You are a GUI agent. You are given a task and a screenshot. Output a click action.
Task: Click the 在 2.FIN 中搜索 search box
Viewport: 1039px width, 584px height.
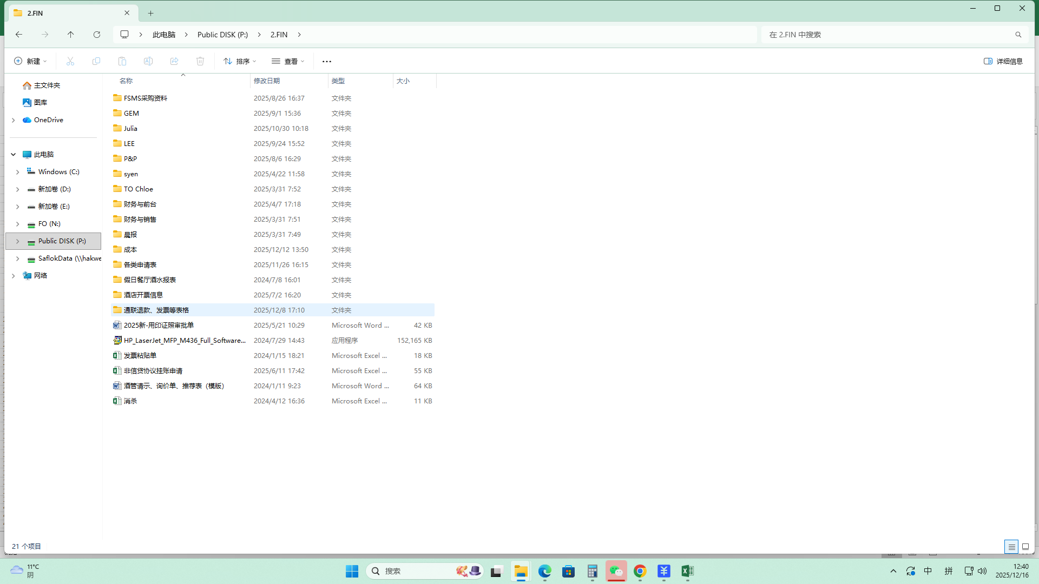coord(887,35)
